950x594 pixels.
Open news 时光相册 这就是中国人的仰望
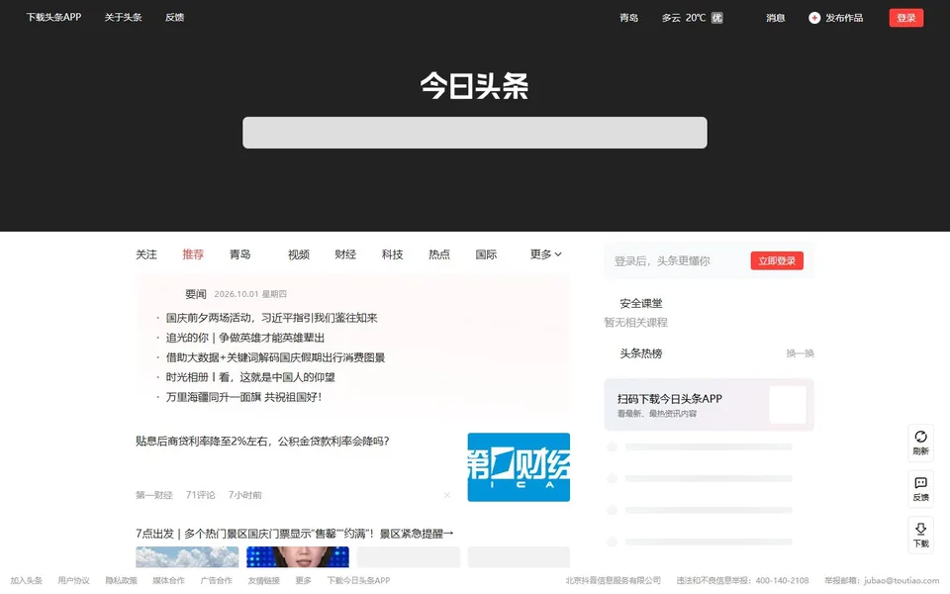point(250,377)
